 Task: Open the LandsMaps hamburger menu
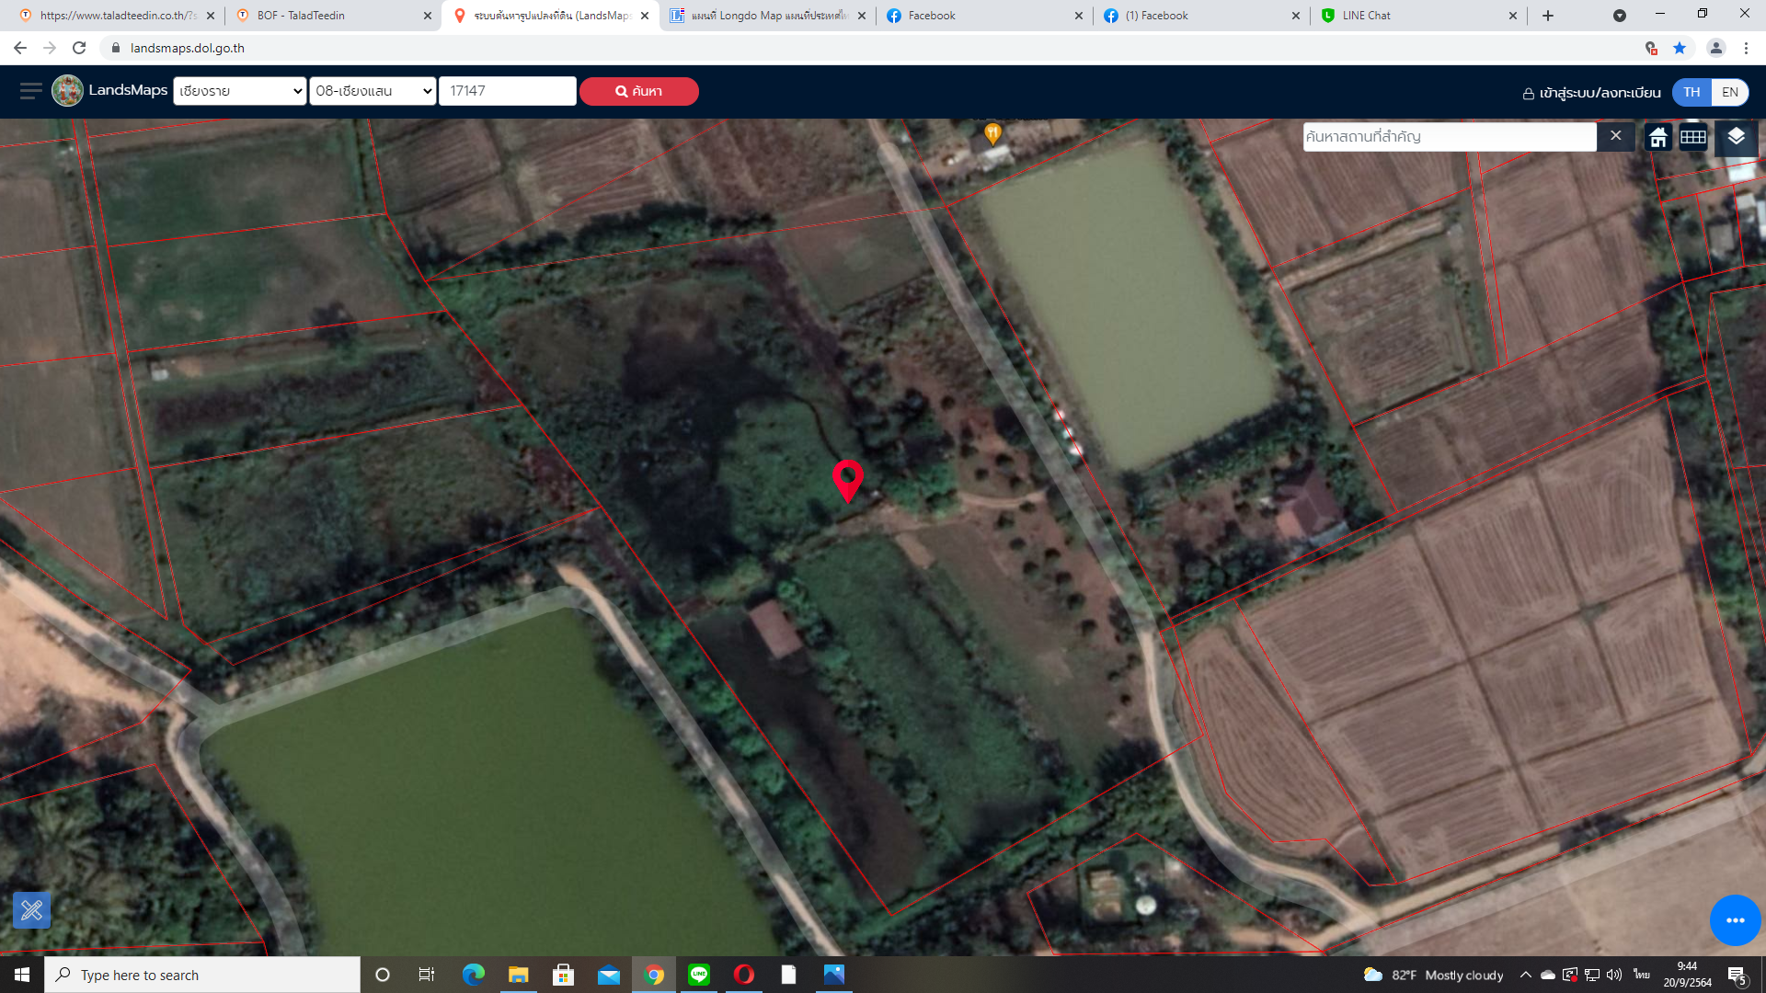tap(30, 90)
